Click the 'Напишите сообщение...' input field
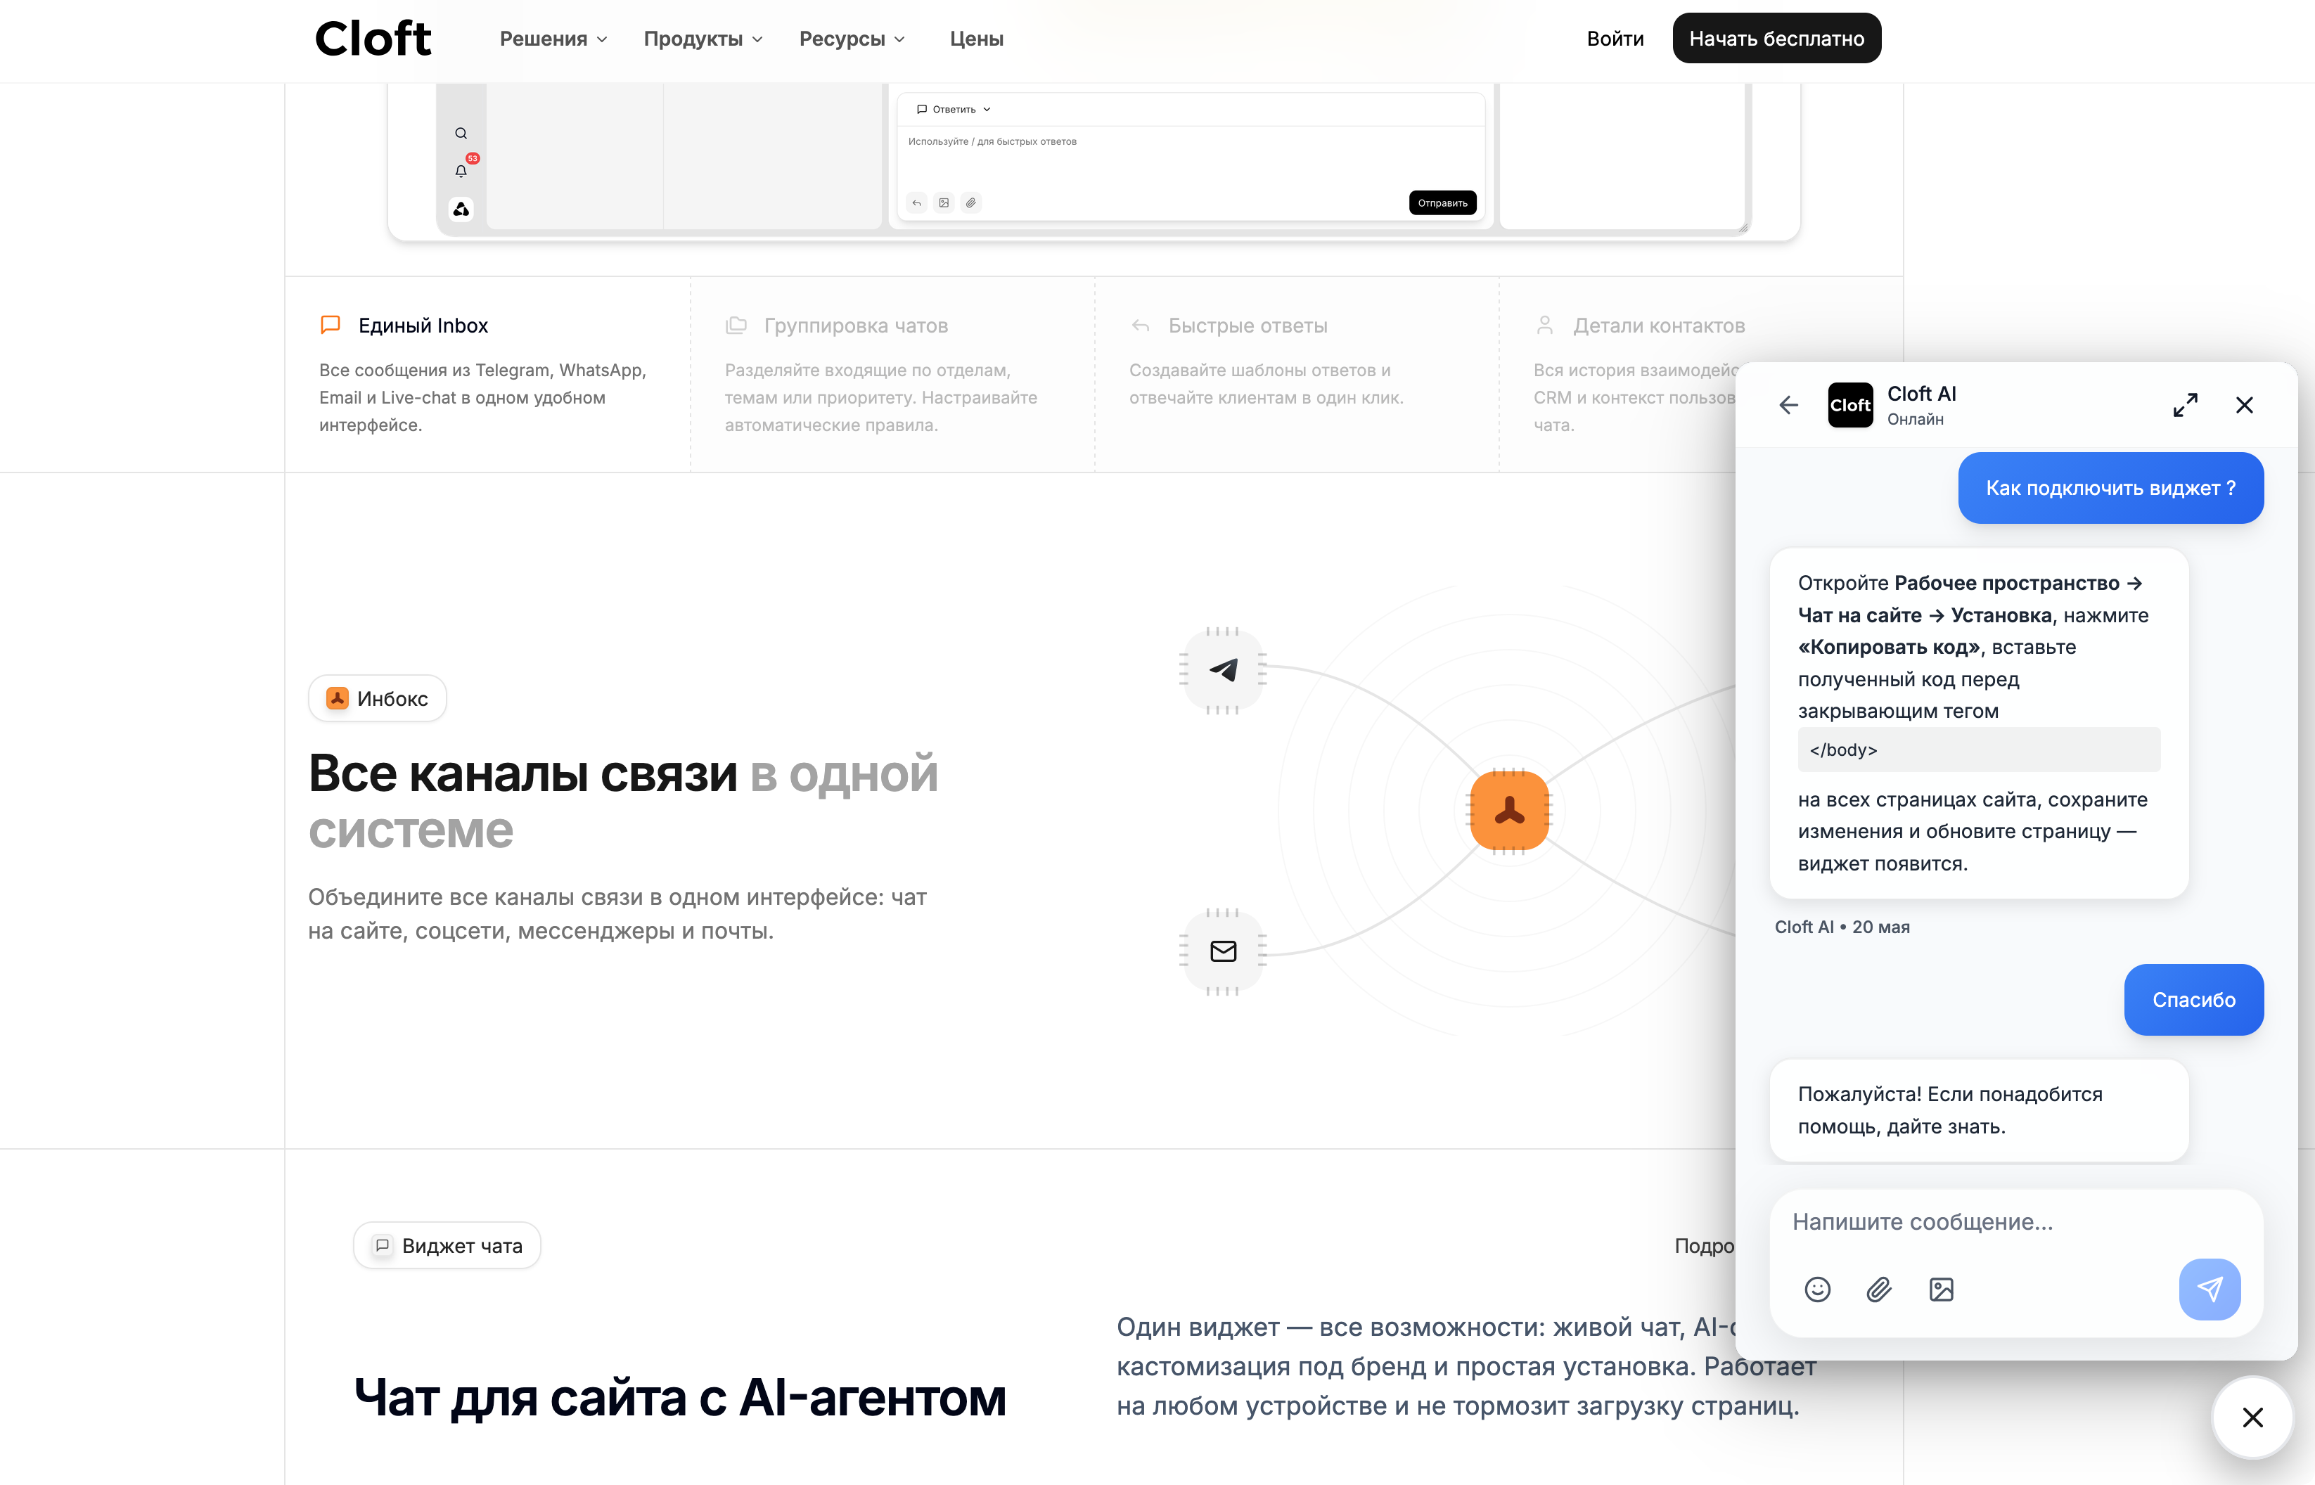2315x1485 pixels. point(2015,1222)
